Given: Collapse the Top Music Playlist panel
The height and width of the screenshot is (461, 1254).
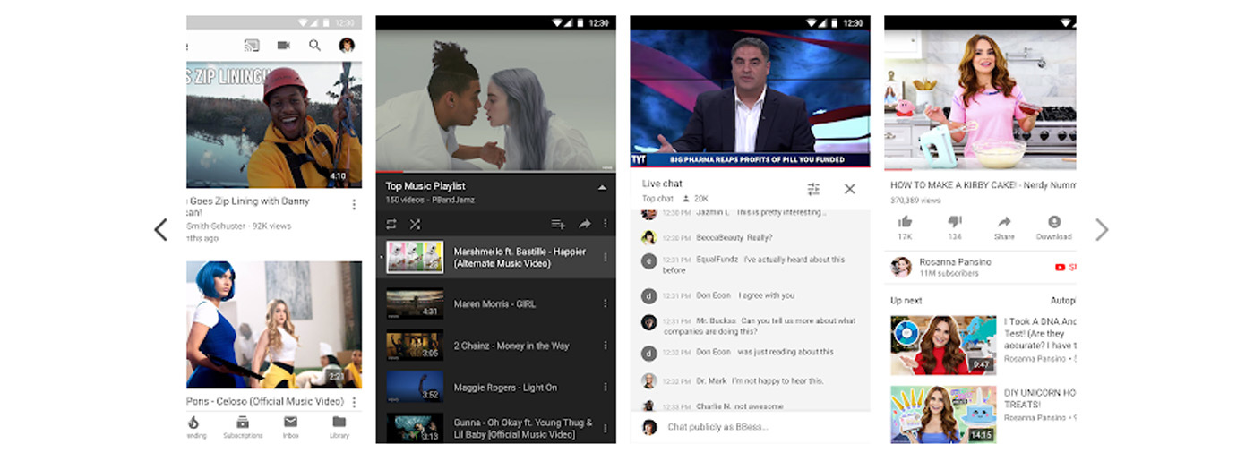Looking at the screenshot, I should [602, 187].
